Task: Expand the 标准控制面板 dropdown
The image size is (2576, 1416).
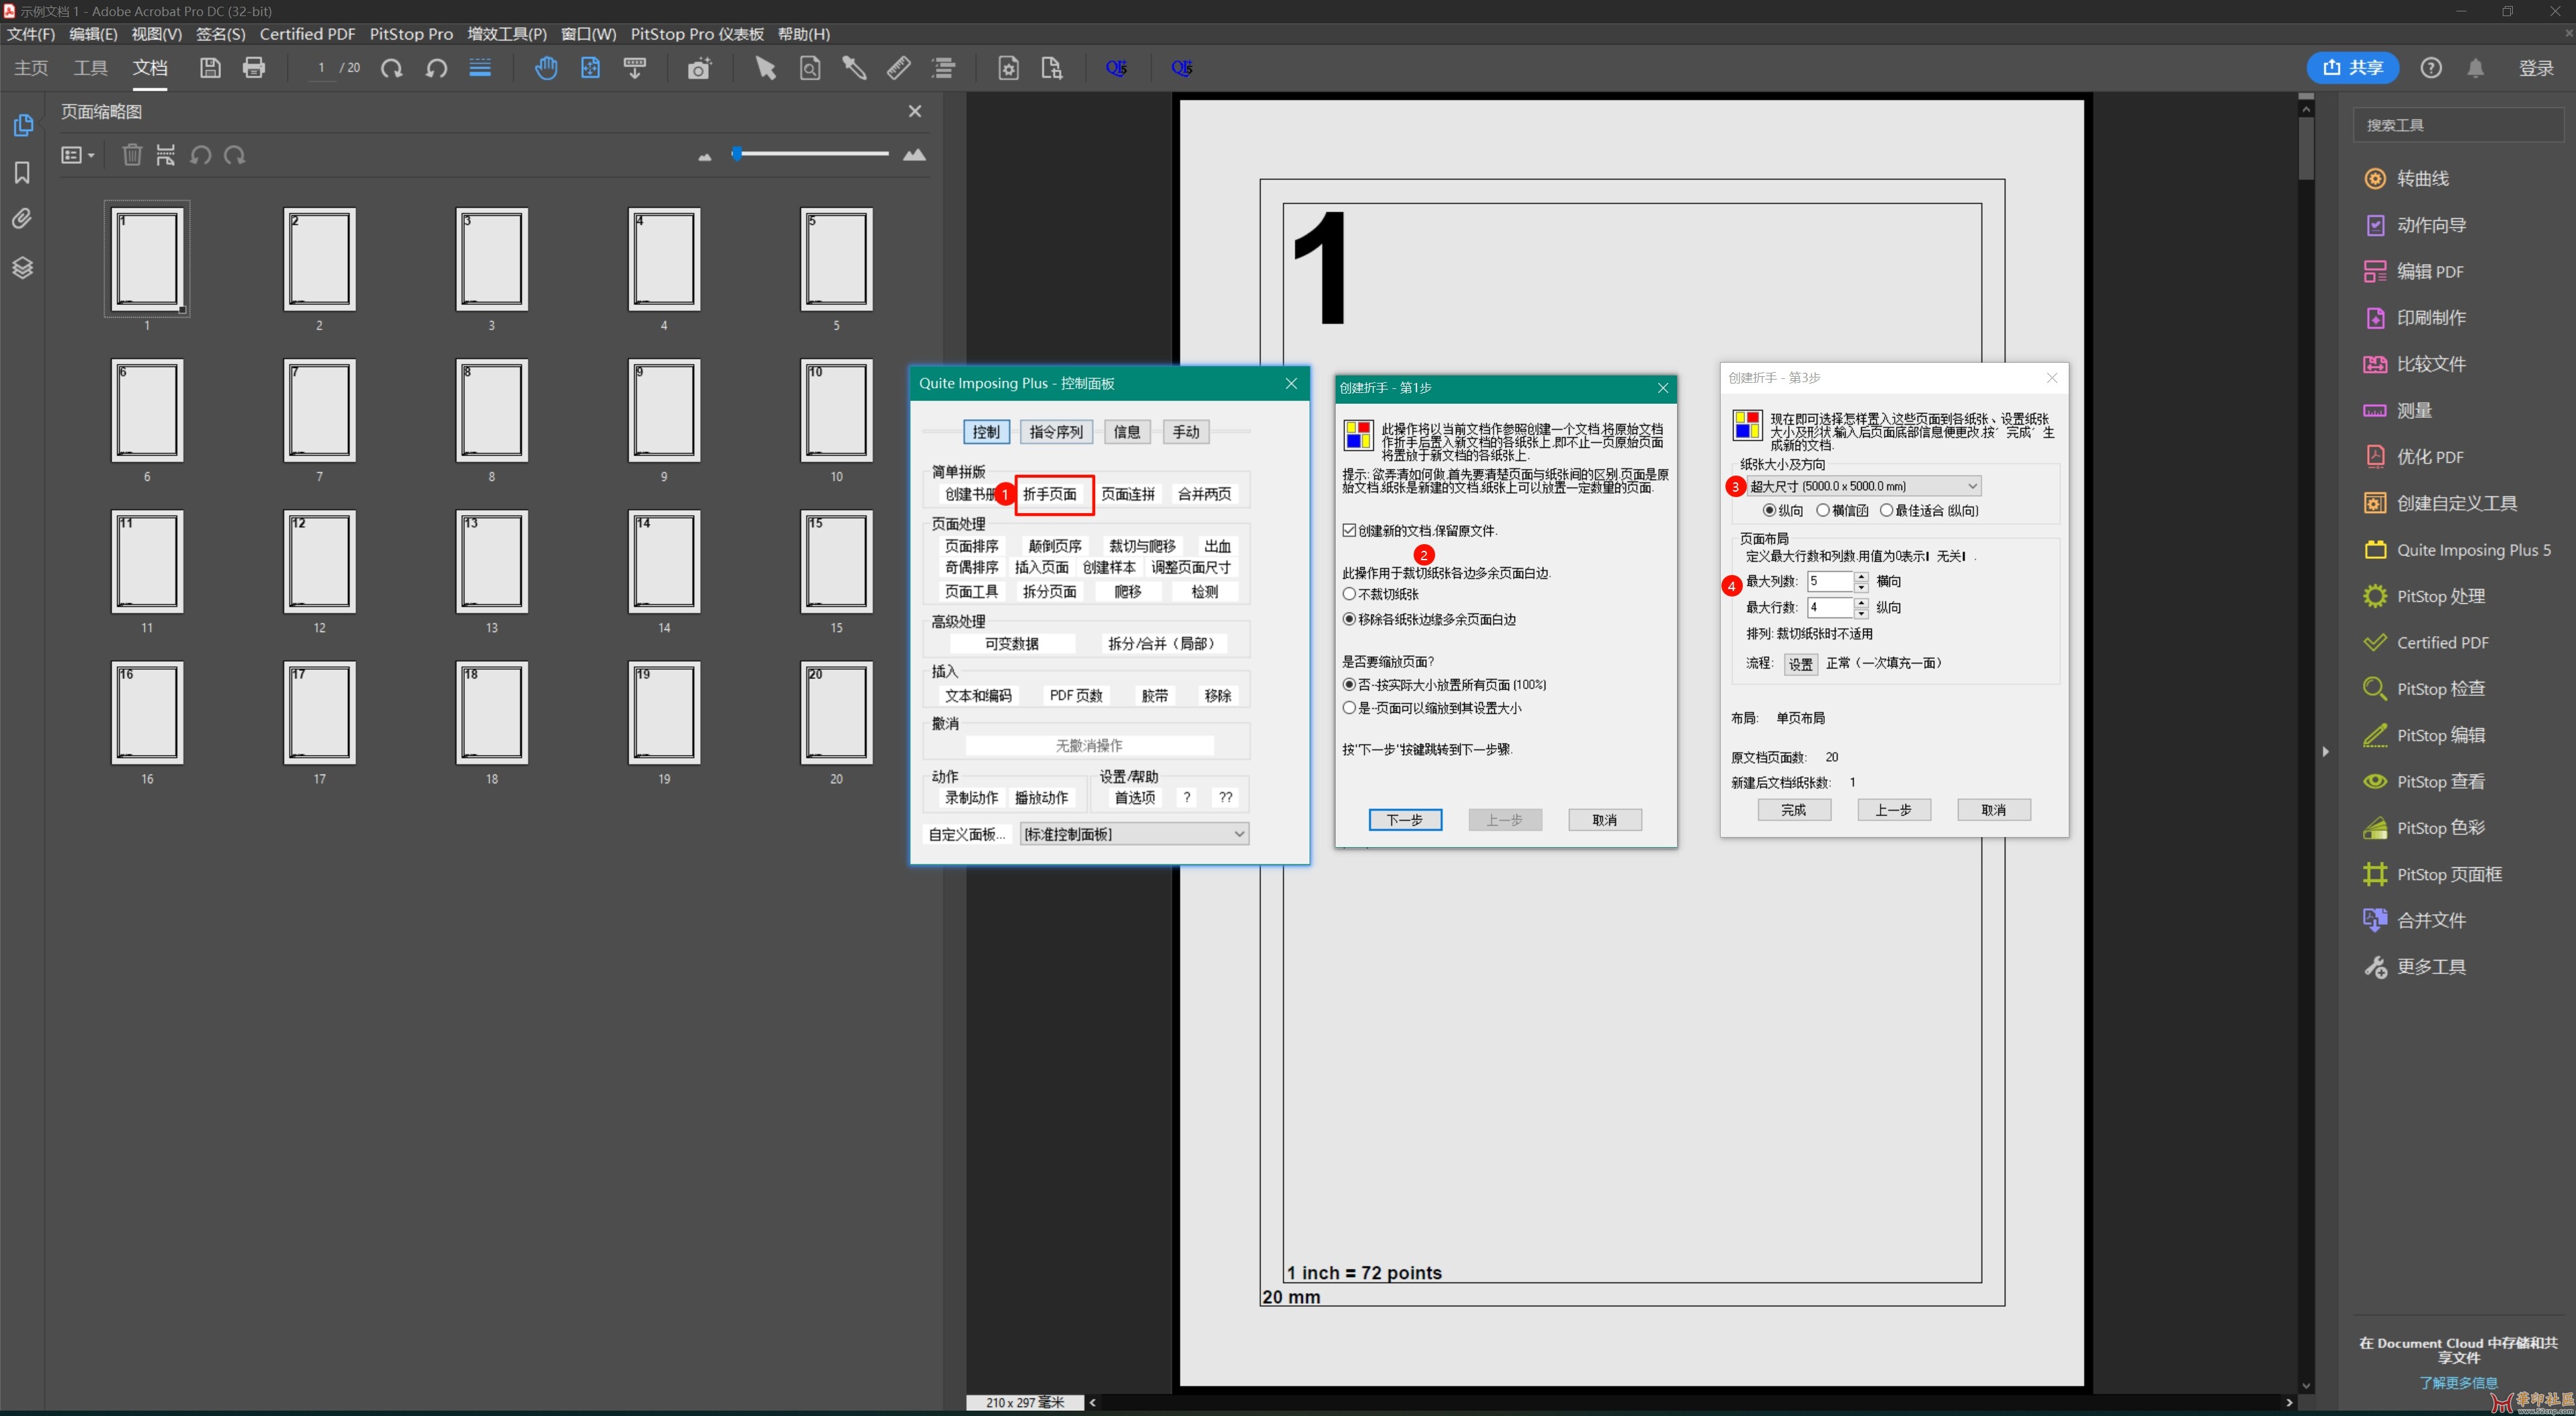Action: 1238,834
